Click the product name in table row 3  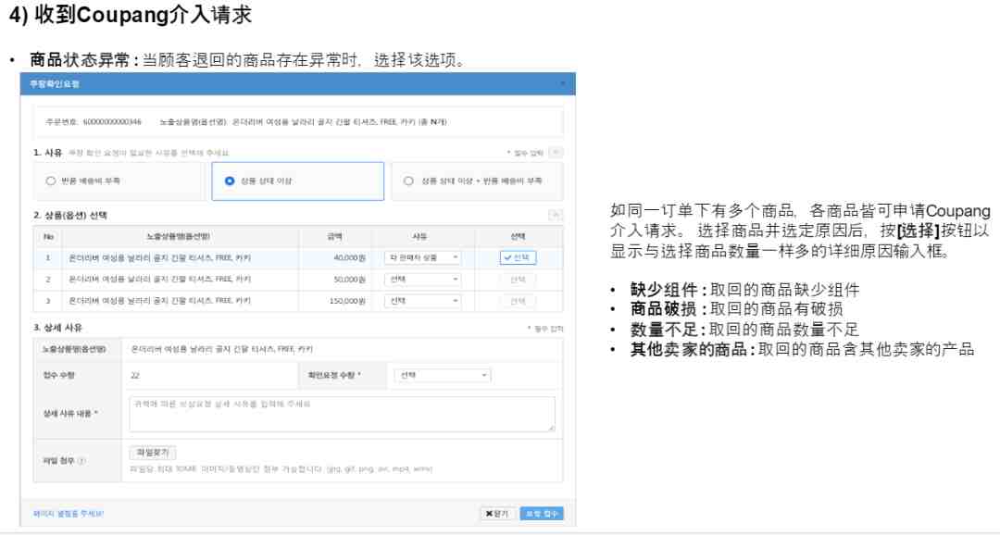pyautogui.click(x=159, y=300)
